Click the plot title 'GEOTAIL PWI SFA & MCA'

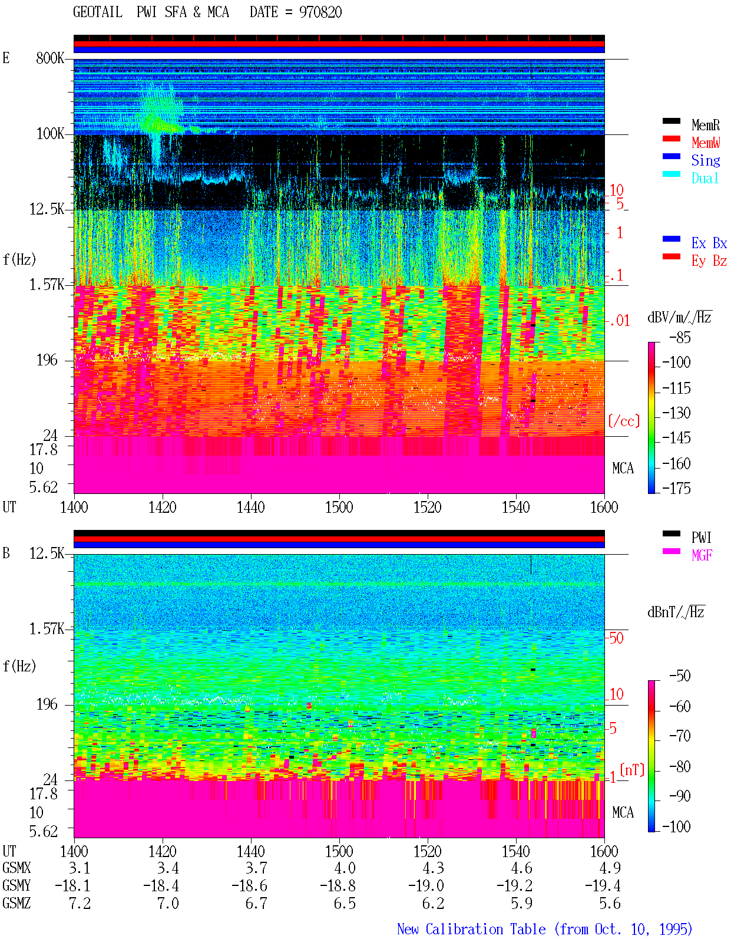(x=151, y=12)
